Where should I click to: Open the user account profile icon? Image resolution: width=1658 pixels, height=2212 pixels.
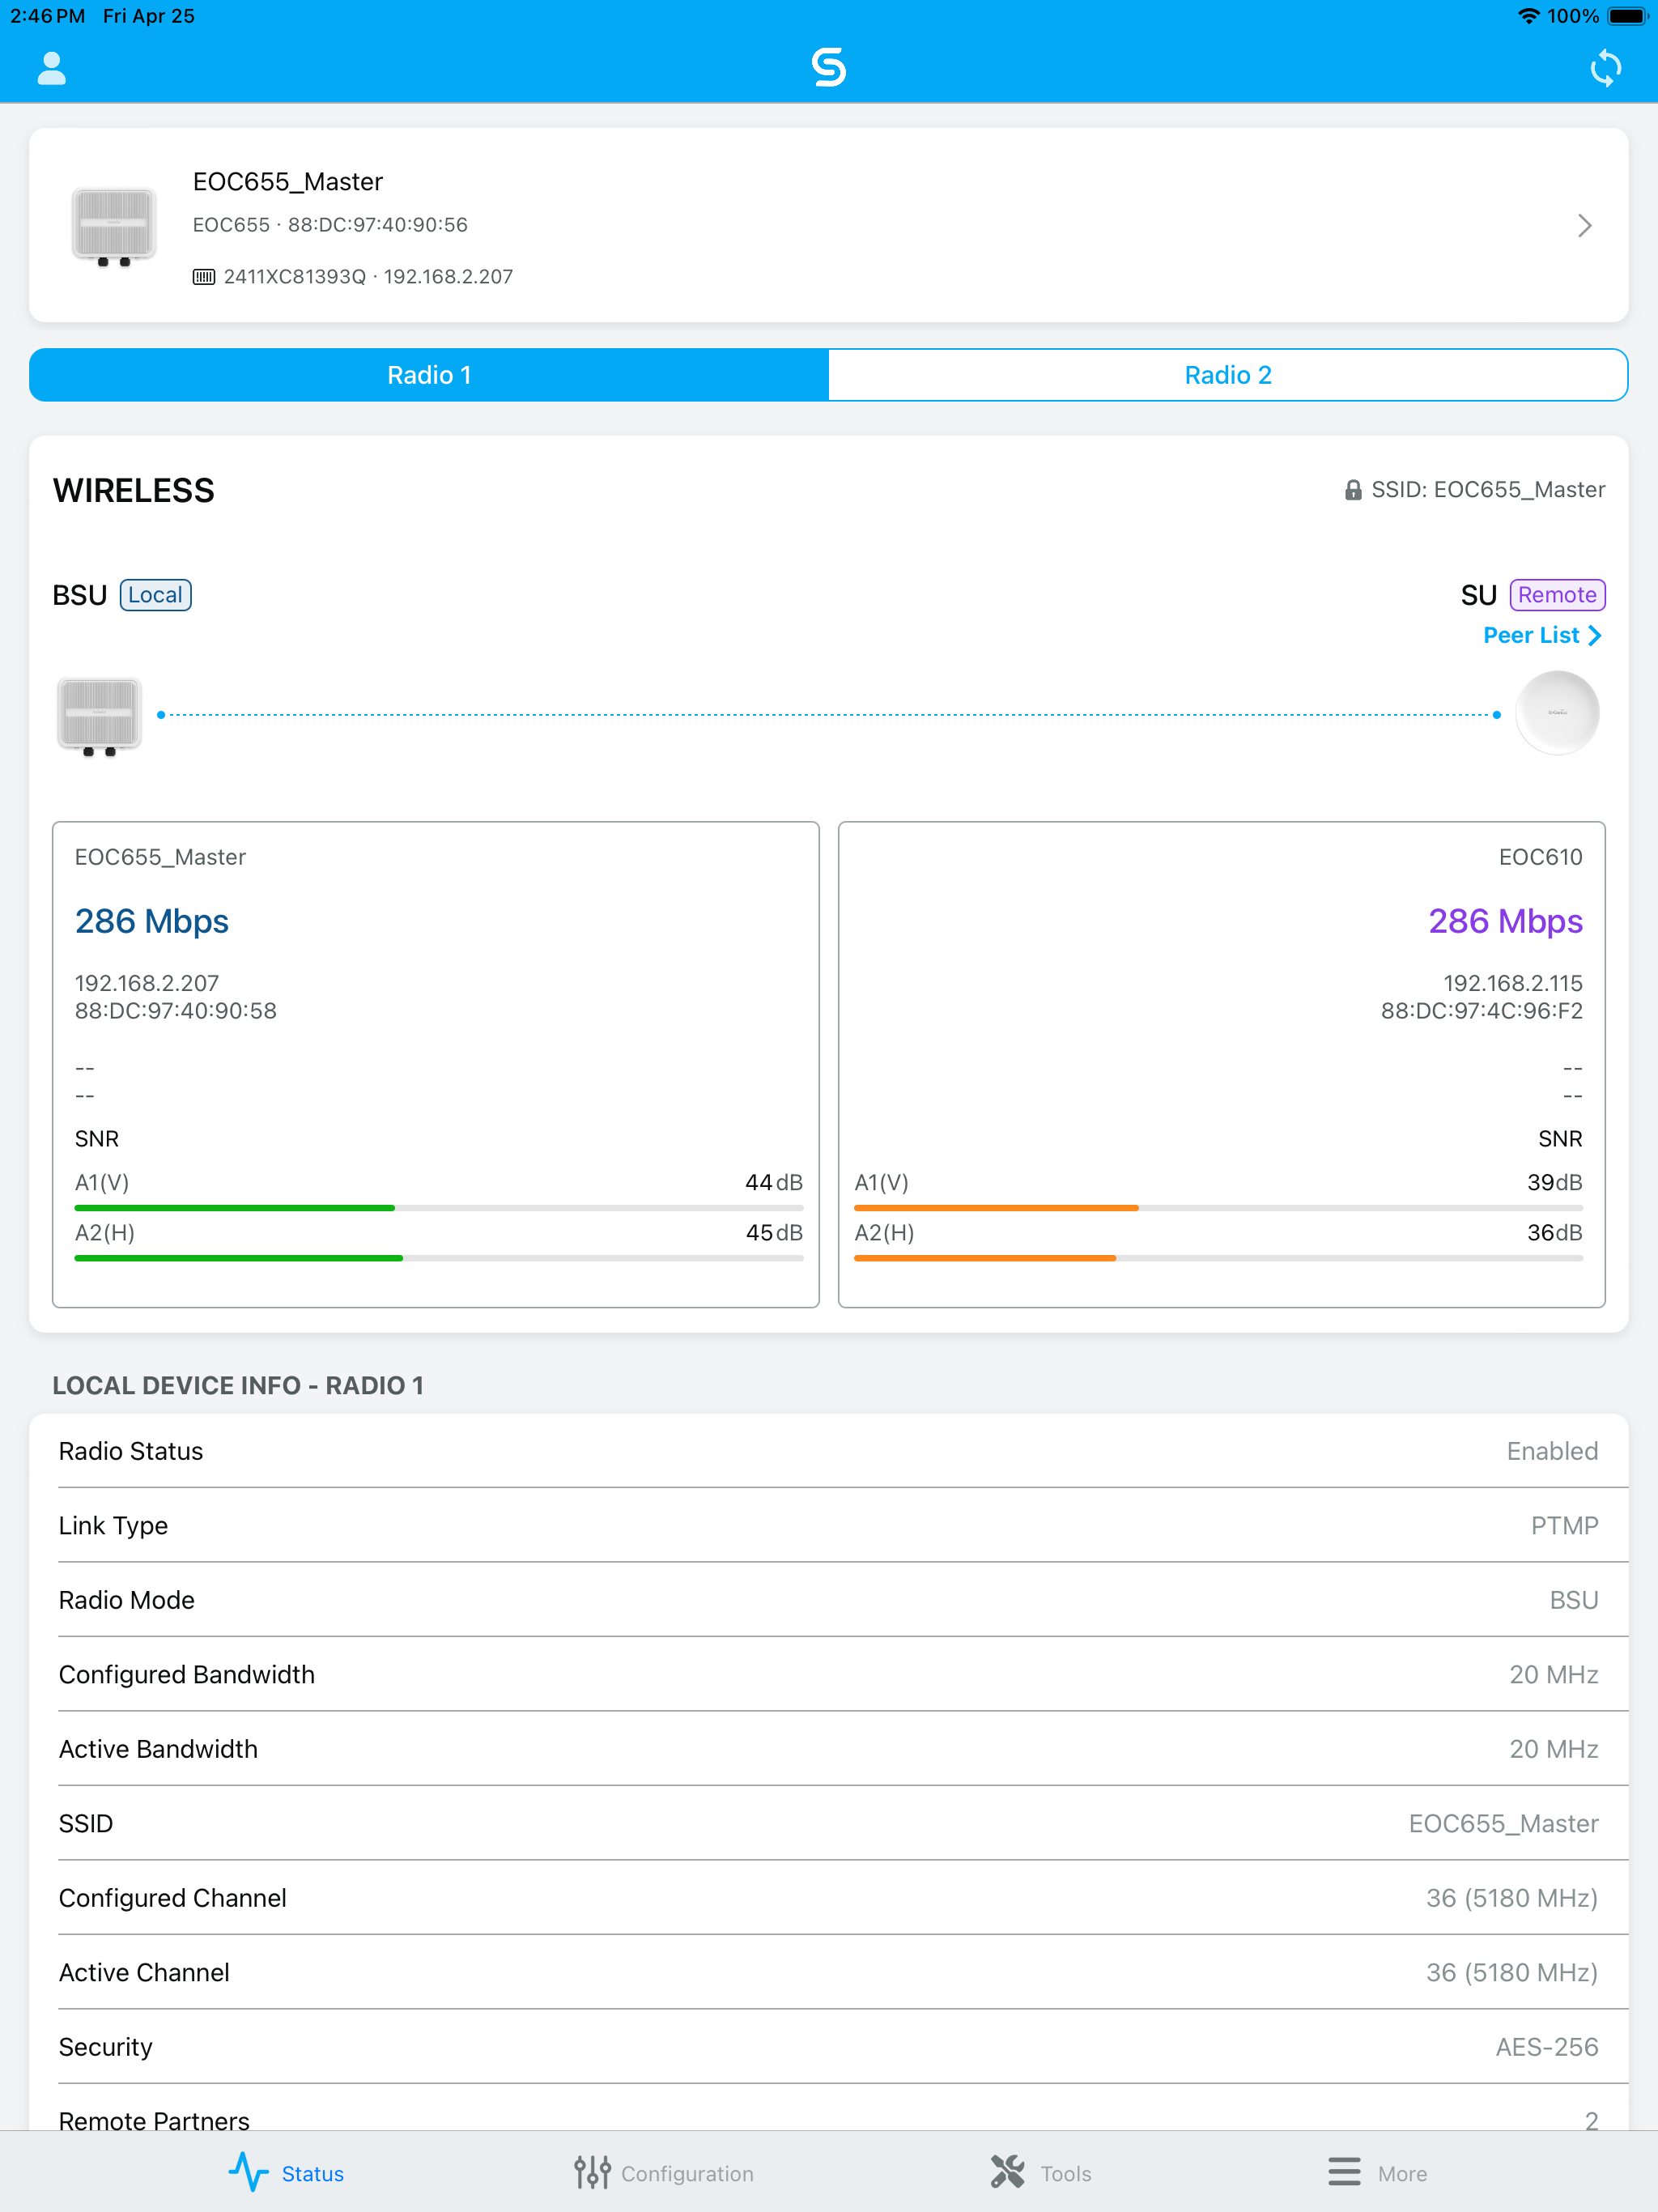tap(51, 68)
